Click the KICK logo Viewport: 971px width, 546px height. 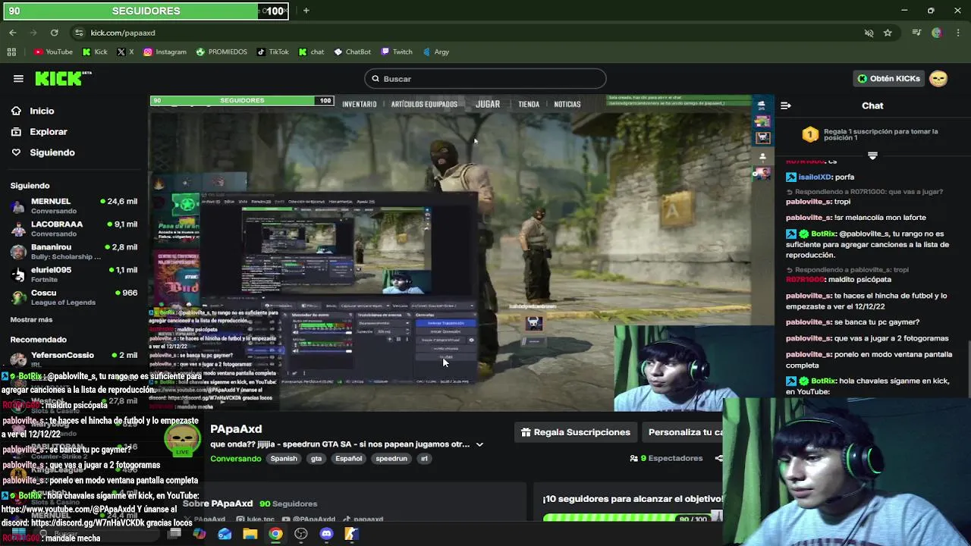point(63,78)
